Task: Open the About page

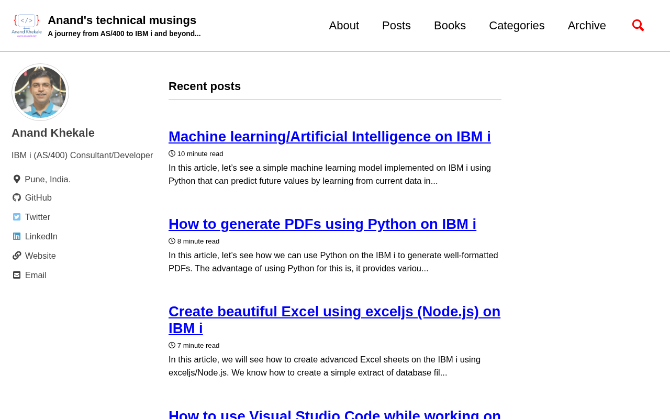Action: click(x=344, y=26)
